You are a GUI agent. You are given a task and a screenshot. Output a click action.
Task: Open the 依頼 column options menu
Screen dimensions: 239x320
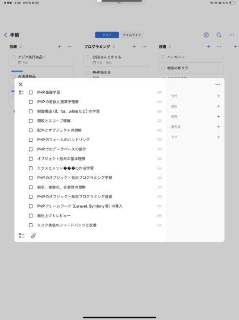coord(70,47)
